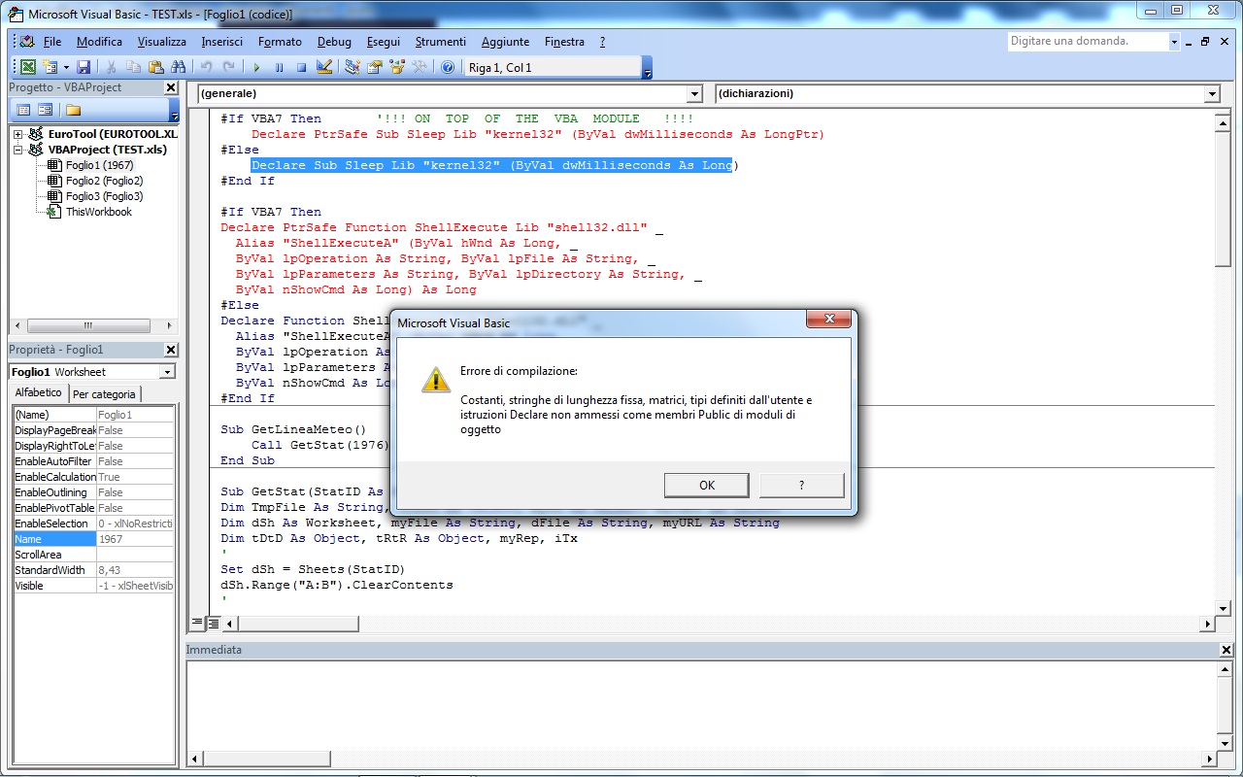Close the Progetto - VBAProject panel
The height and width of the screenshot is (777, 1243).
[171, 87]
